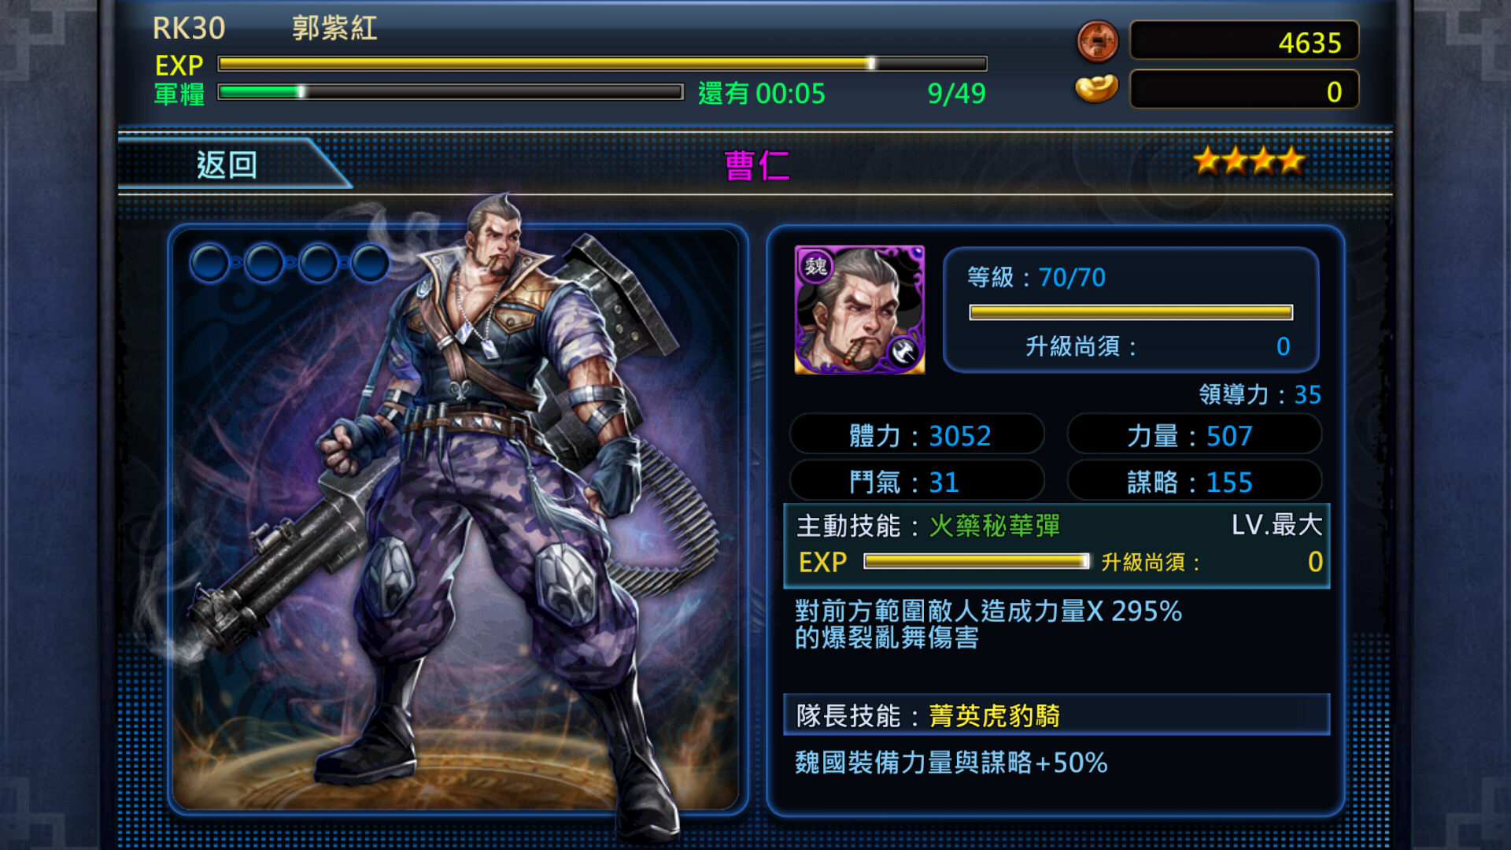Viewport: 1511px width, 850px height.
Task: Select the 主動技能 火藥秘華彈 skill panel
Action: pos(1057,545)
